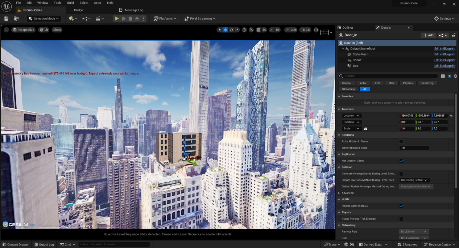Save the current level with the floppy disk icon
Screen dimensions: 459x248
6,18
